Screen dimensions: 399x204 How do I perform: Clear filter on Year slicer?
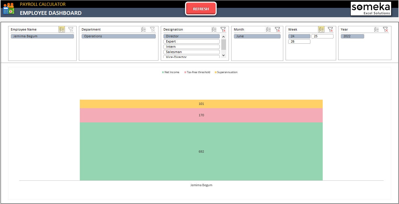point(386,29)
